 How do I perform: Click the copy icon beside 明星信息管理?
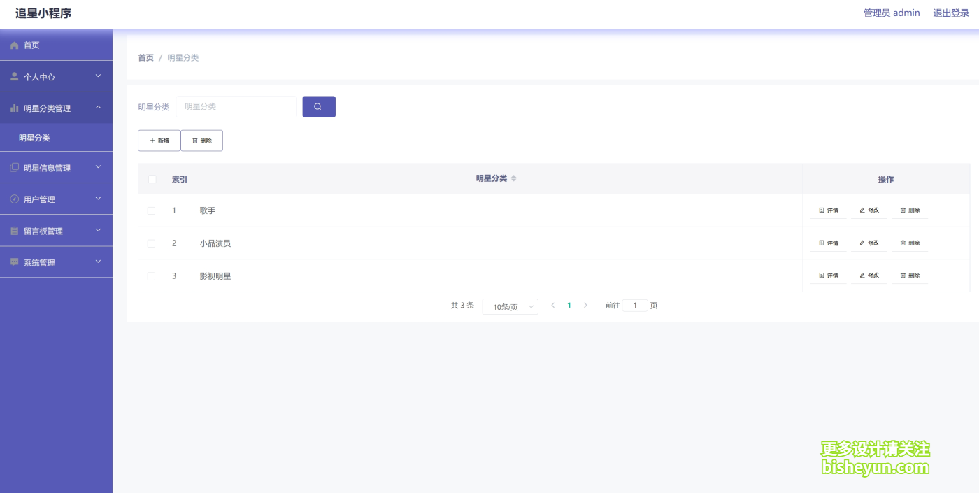[15, 168]
